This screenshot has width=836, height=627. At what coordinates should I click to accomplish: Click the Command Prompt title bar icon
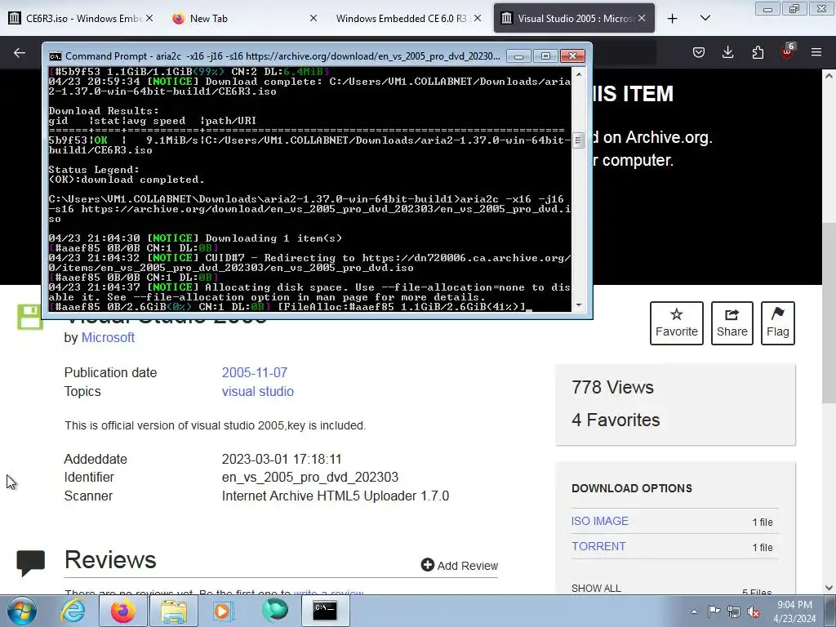55,56
